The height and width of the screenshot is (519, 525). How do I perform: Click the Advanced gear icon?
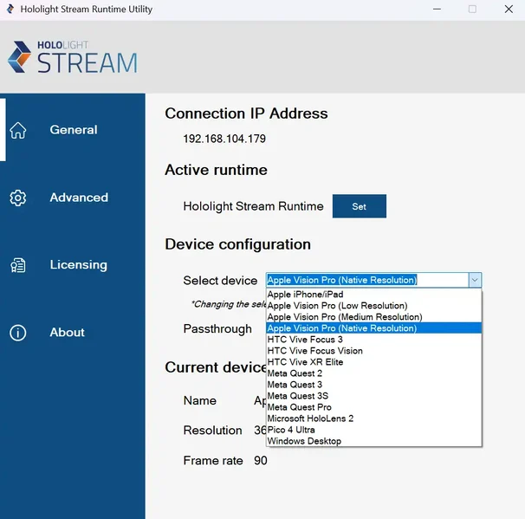[x=17, y=198]
